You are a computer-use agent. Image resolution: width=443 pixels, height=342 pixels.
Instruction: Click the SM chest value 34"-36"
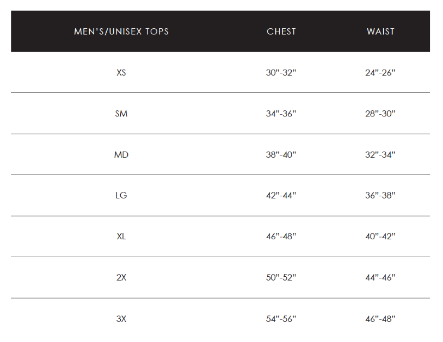pos(281,114)
